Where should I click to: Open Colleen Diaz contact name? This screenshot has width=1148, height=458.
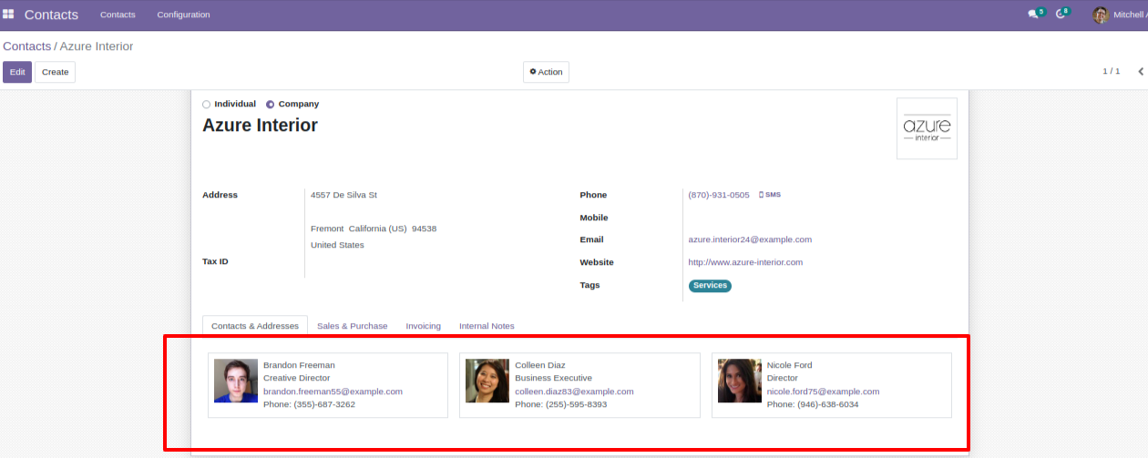(x=540, y=365)
